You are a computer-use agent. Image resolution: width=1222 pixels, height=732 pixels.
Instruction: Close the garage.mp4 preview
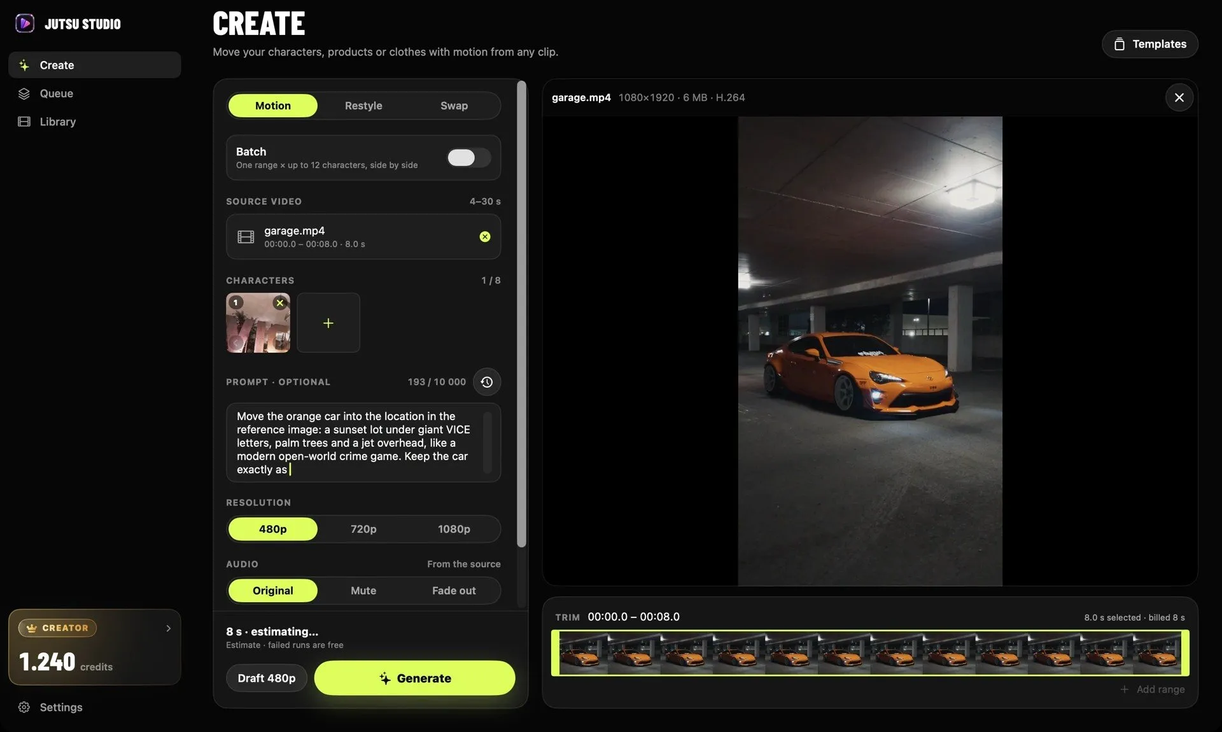tap(1179, 97)
